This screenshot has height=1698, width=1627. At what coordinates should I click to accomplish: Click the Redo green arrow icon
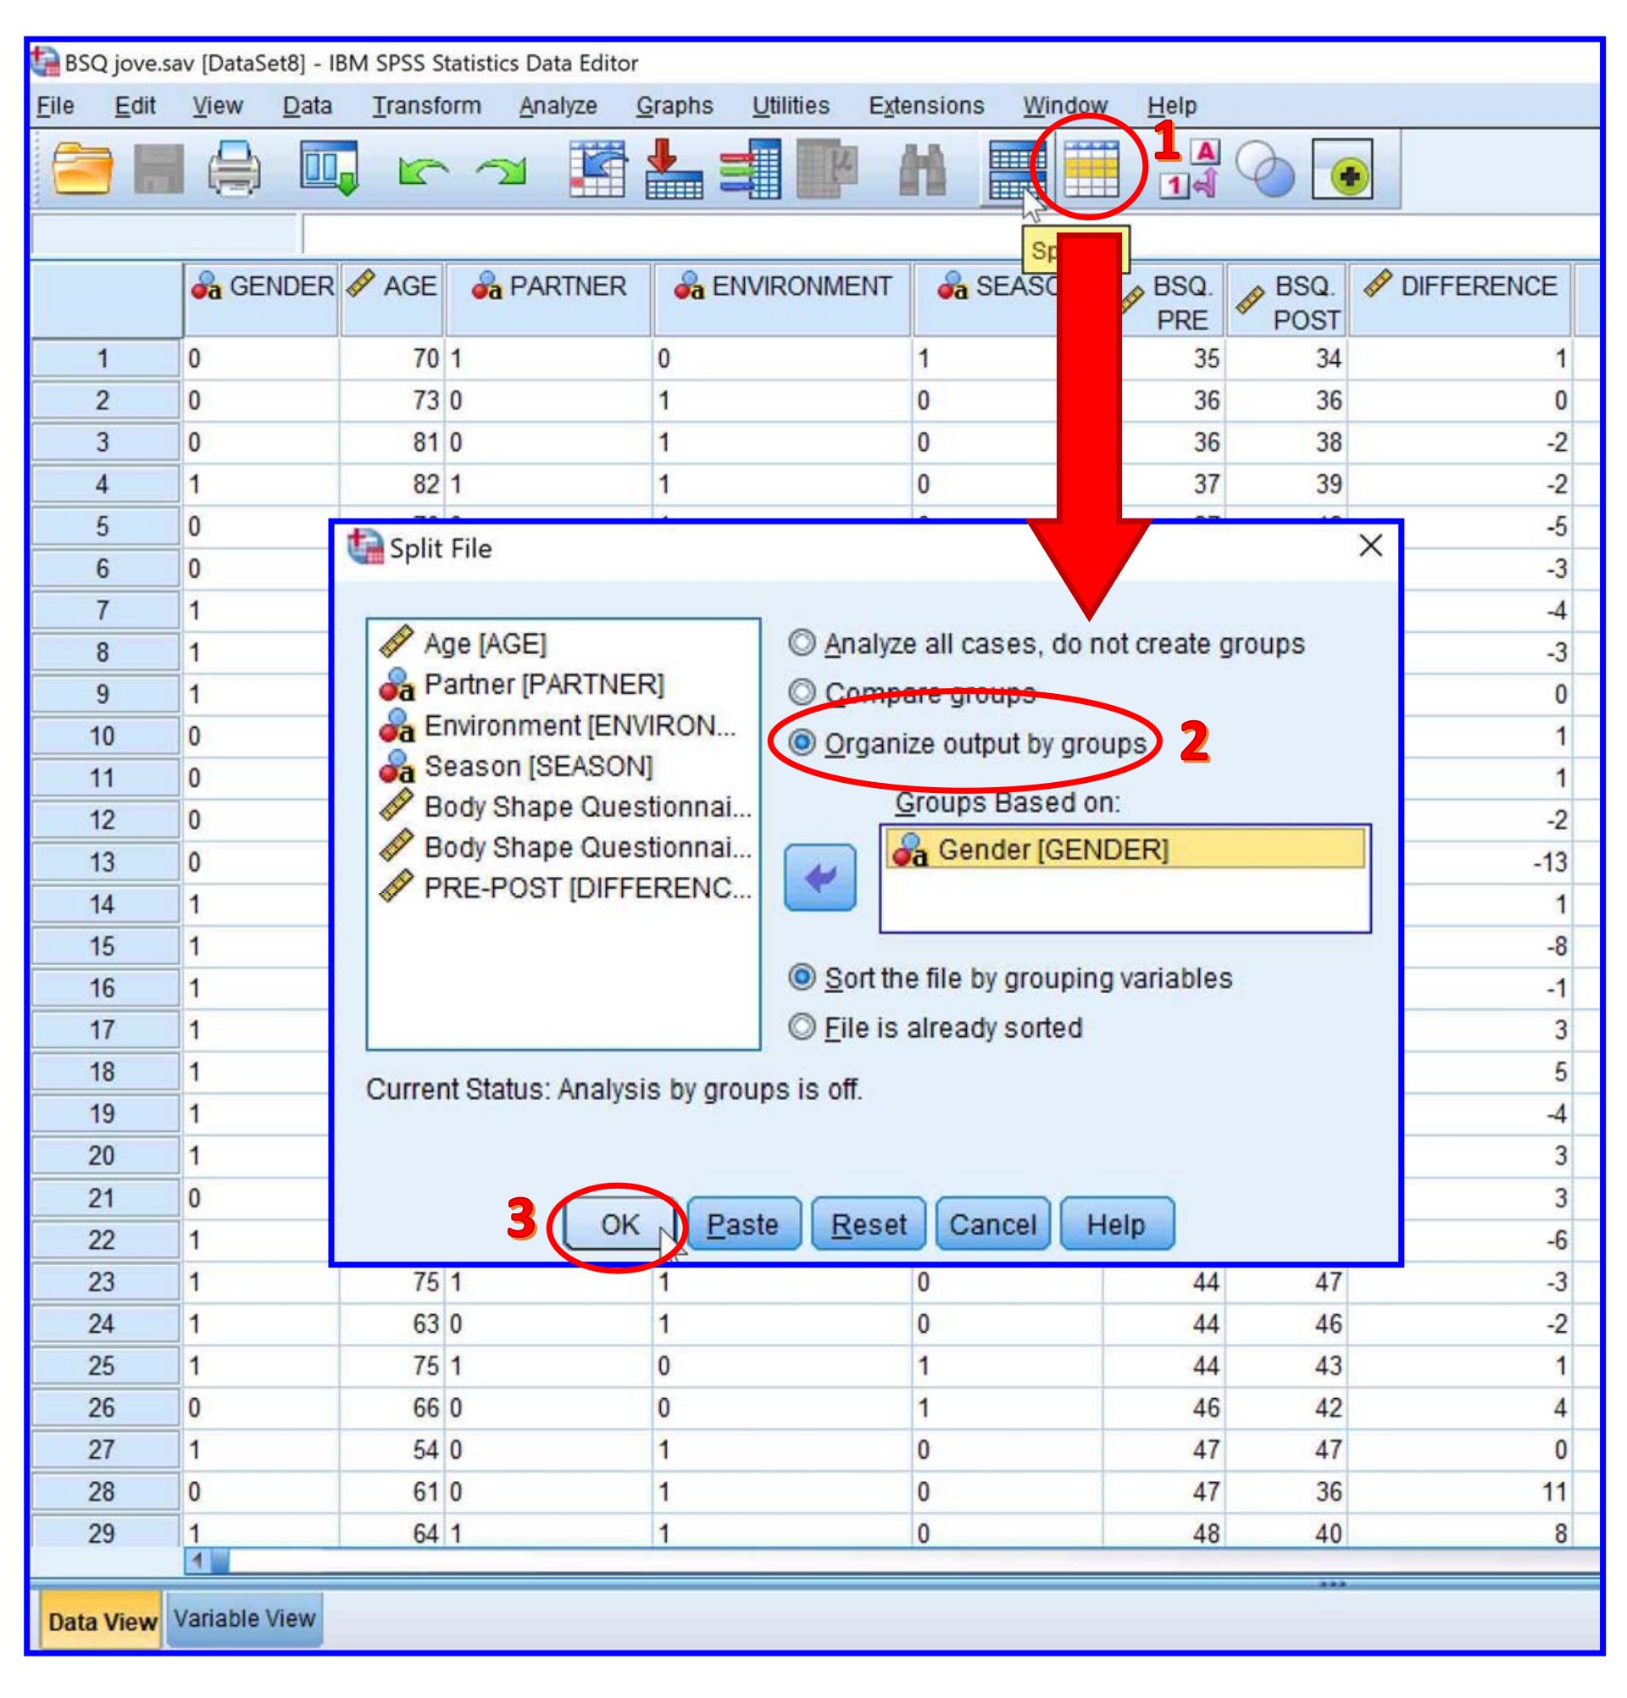[x=503, y=169]
